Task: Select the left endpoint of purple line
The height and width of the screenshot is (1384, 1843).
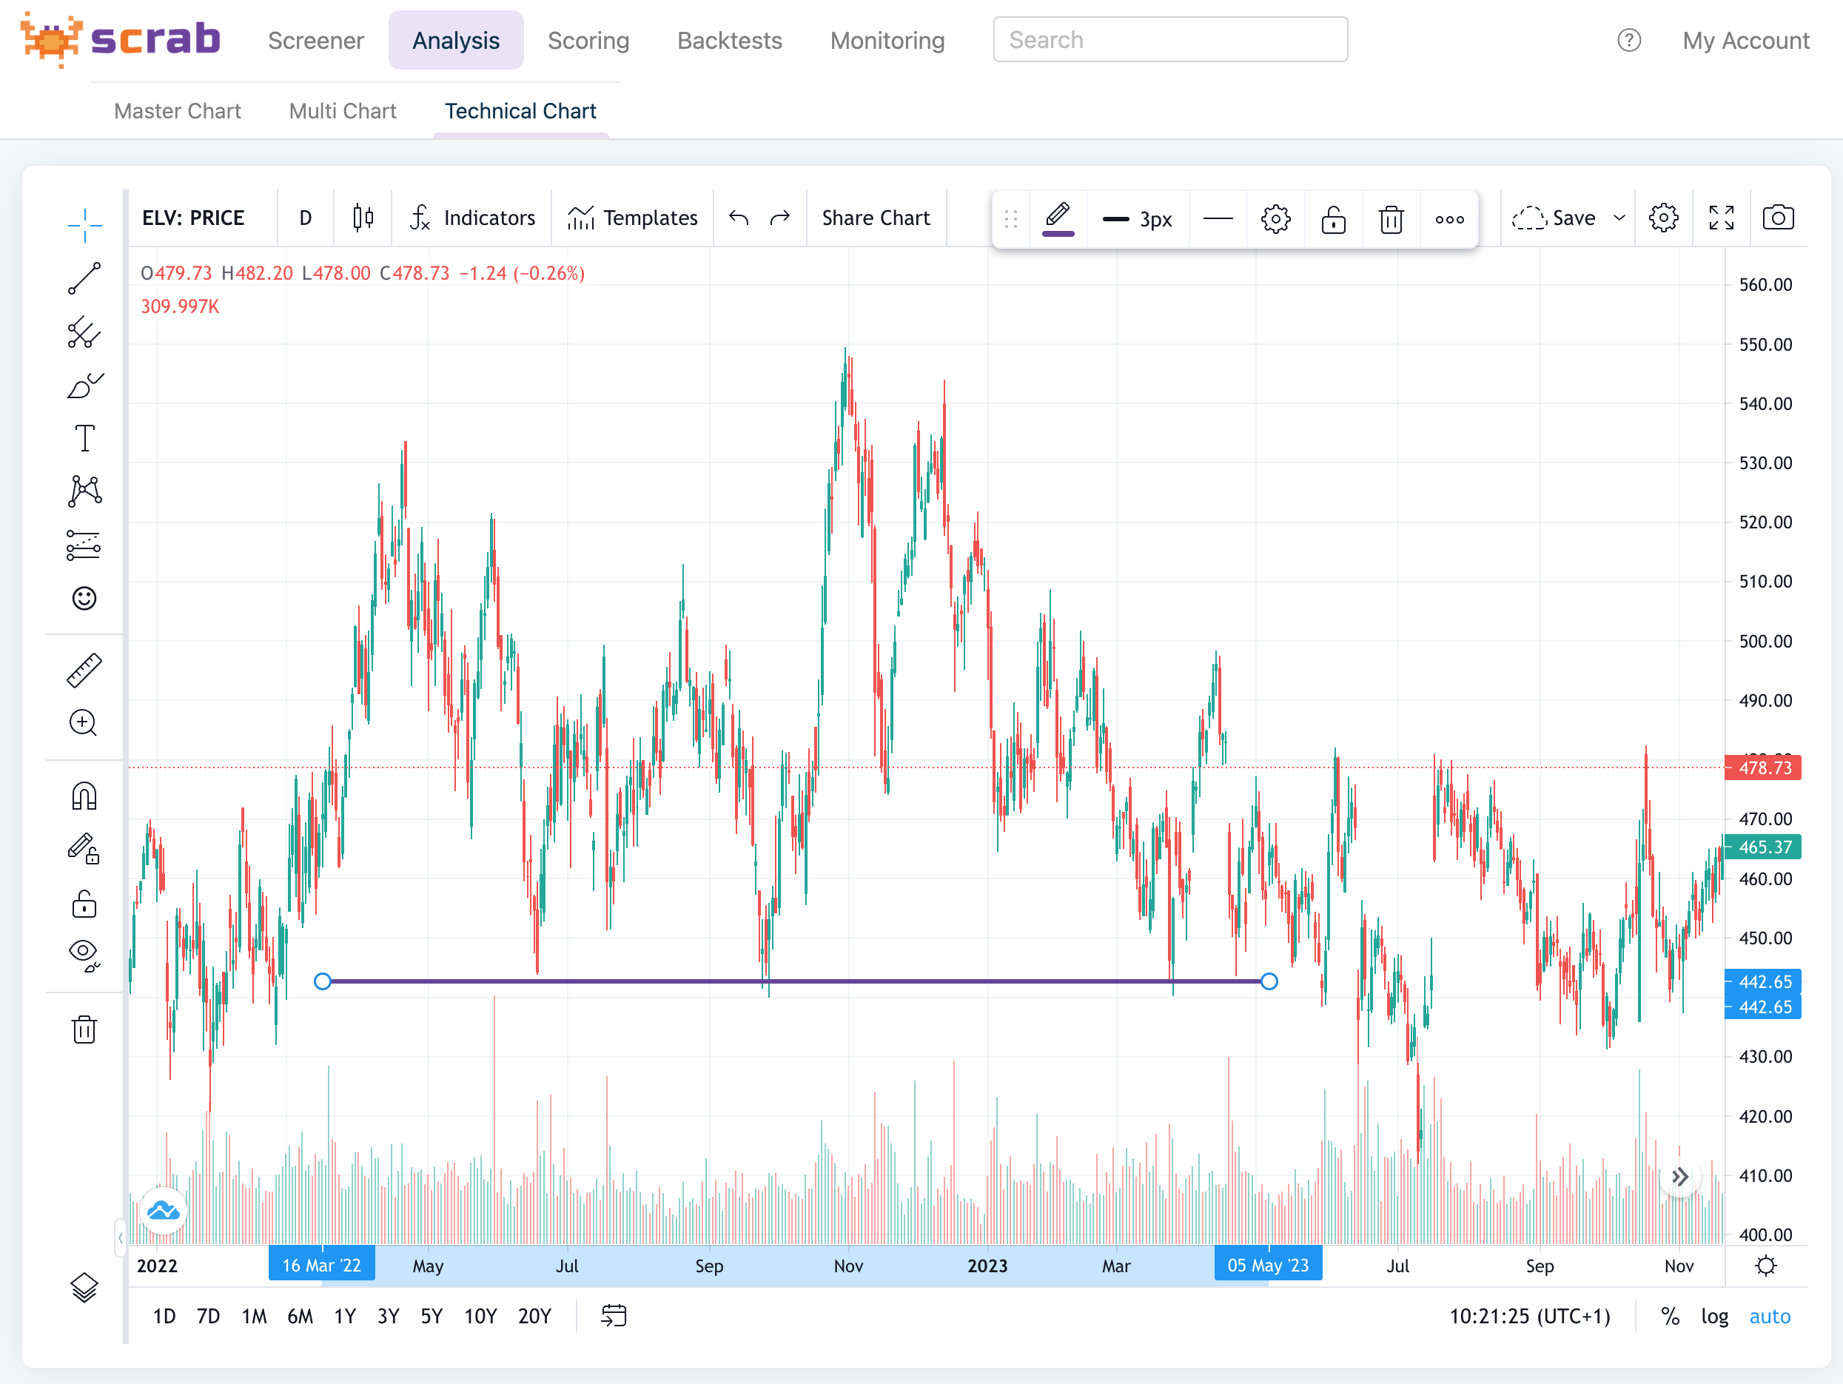Action: pos(323,981)
